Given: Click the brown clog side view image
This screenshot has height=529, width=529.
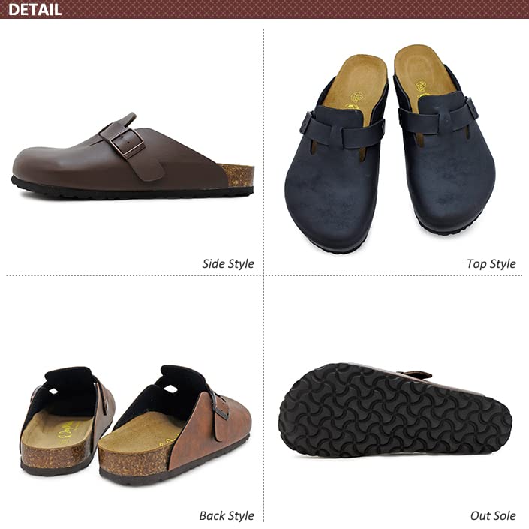Looking at the screenshot, I should coord(133,156).
